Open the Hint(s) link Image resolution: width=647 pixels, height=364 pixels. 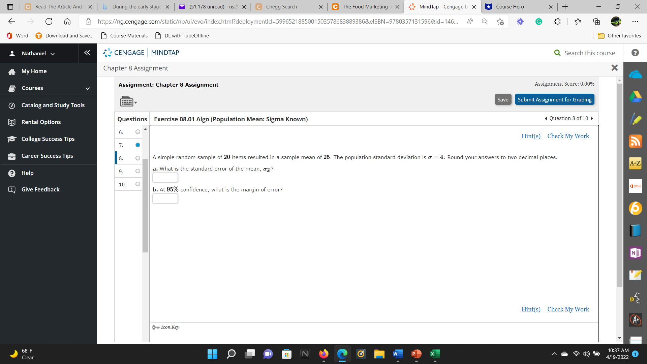coord(531,136)
